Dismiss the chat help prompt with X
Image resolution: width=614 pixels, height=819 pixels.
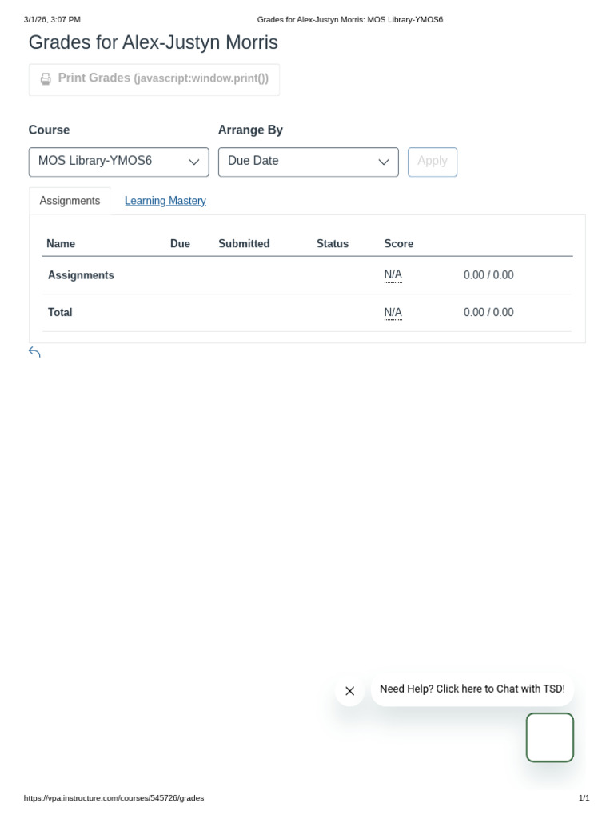350,691
